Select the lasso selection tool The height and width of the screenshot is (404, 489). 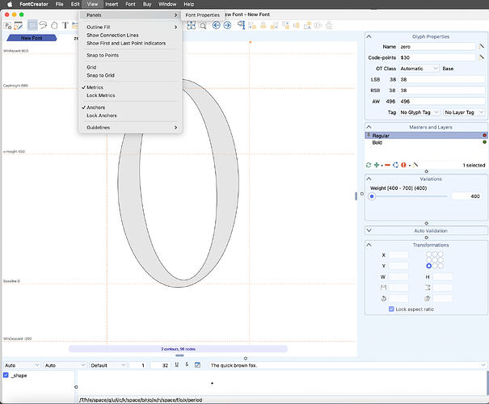pos(44,25)
